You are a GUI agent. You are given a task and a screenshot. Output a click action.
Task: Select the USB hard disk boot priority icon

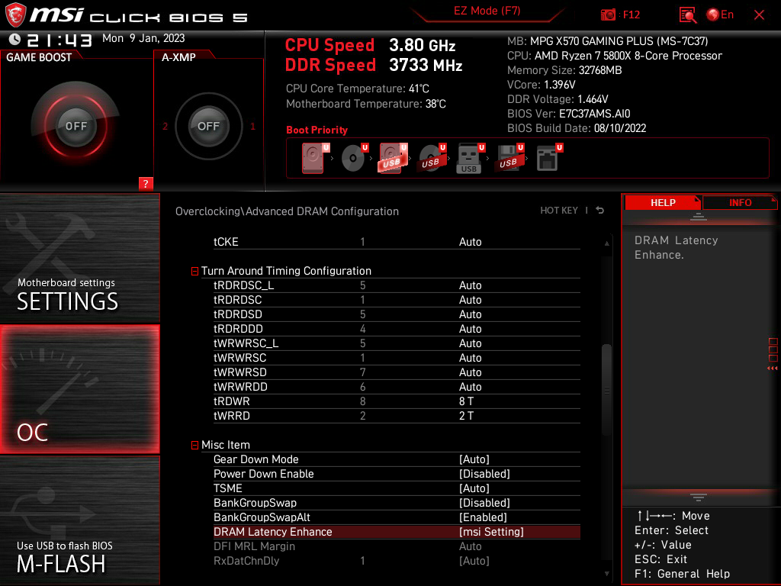[394, 158]
